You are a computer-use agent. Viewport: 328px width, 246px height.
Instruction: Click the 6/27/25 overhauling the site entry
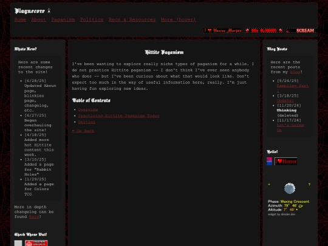click(38, 123)
